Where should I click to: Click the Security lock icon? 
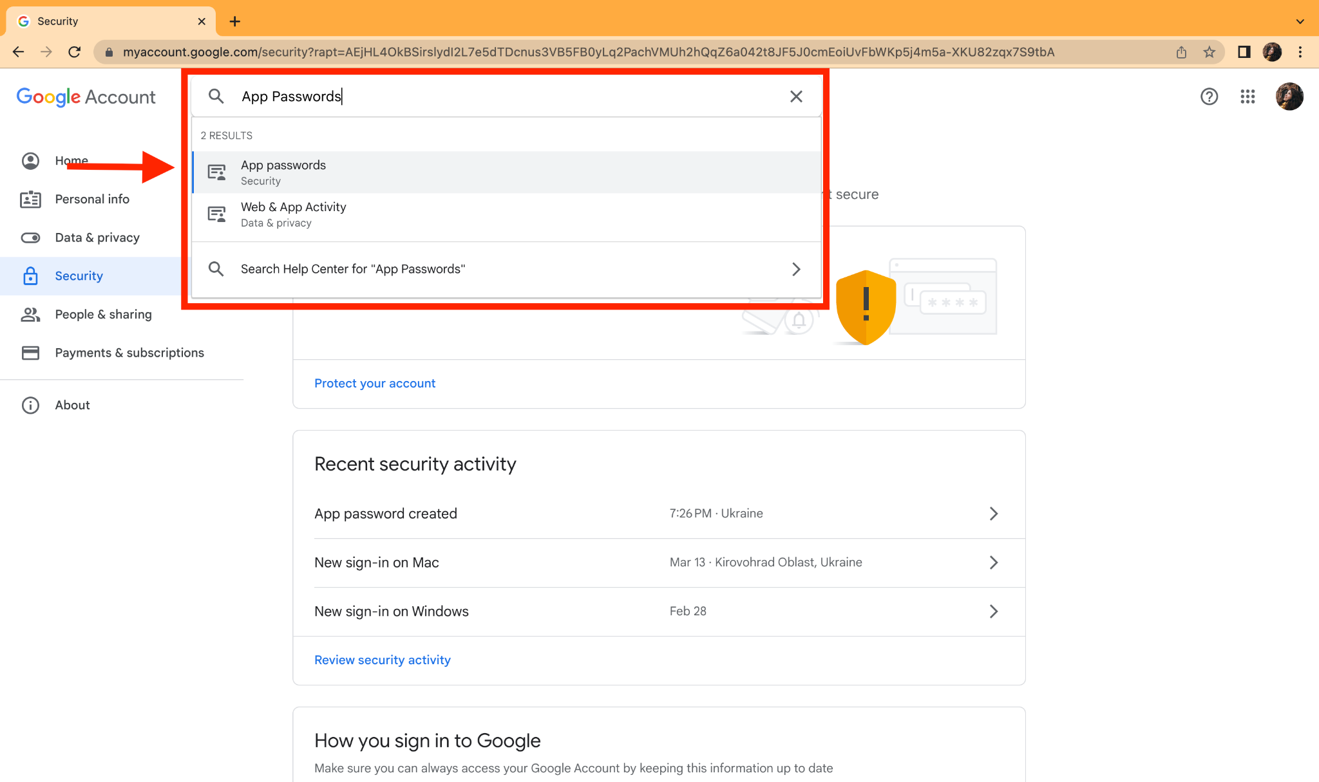click(x=30, y=276)
